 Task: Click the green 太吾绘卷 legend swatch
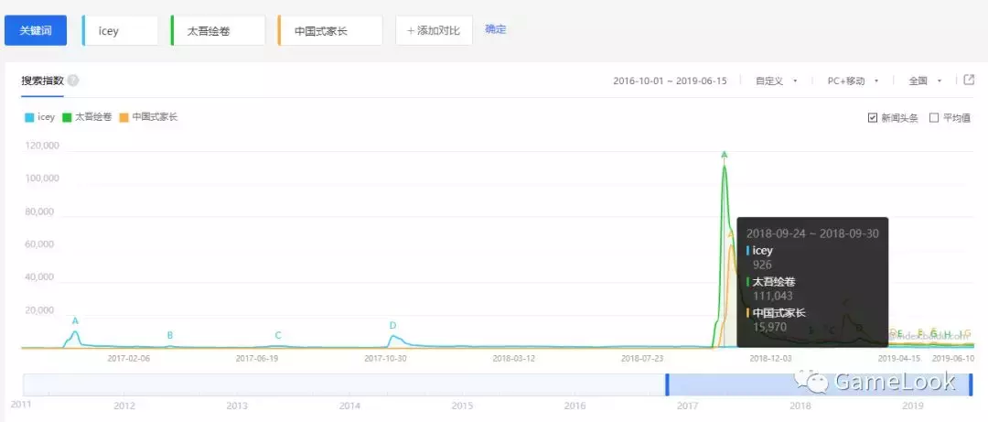pyautogui.click(x=67, y=117)
